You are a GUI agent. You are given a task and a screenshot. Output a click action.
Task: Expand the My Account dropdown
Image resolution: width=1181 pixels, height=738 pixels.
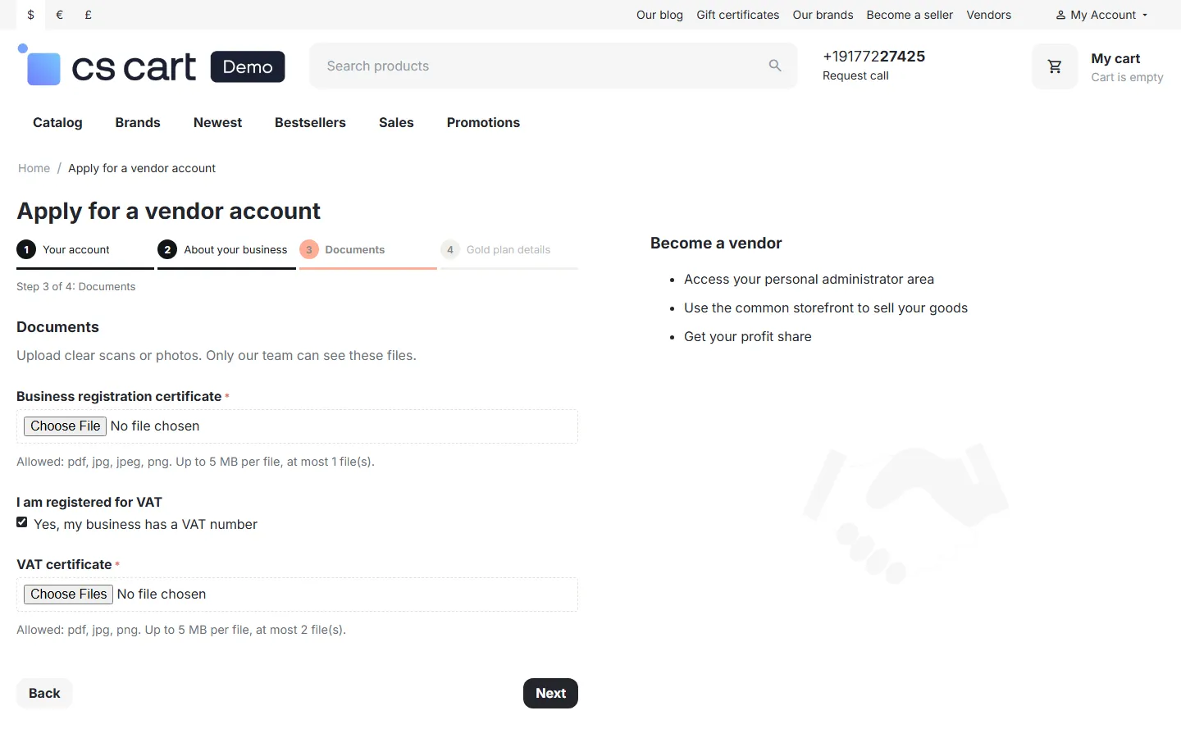[1101, 15]
